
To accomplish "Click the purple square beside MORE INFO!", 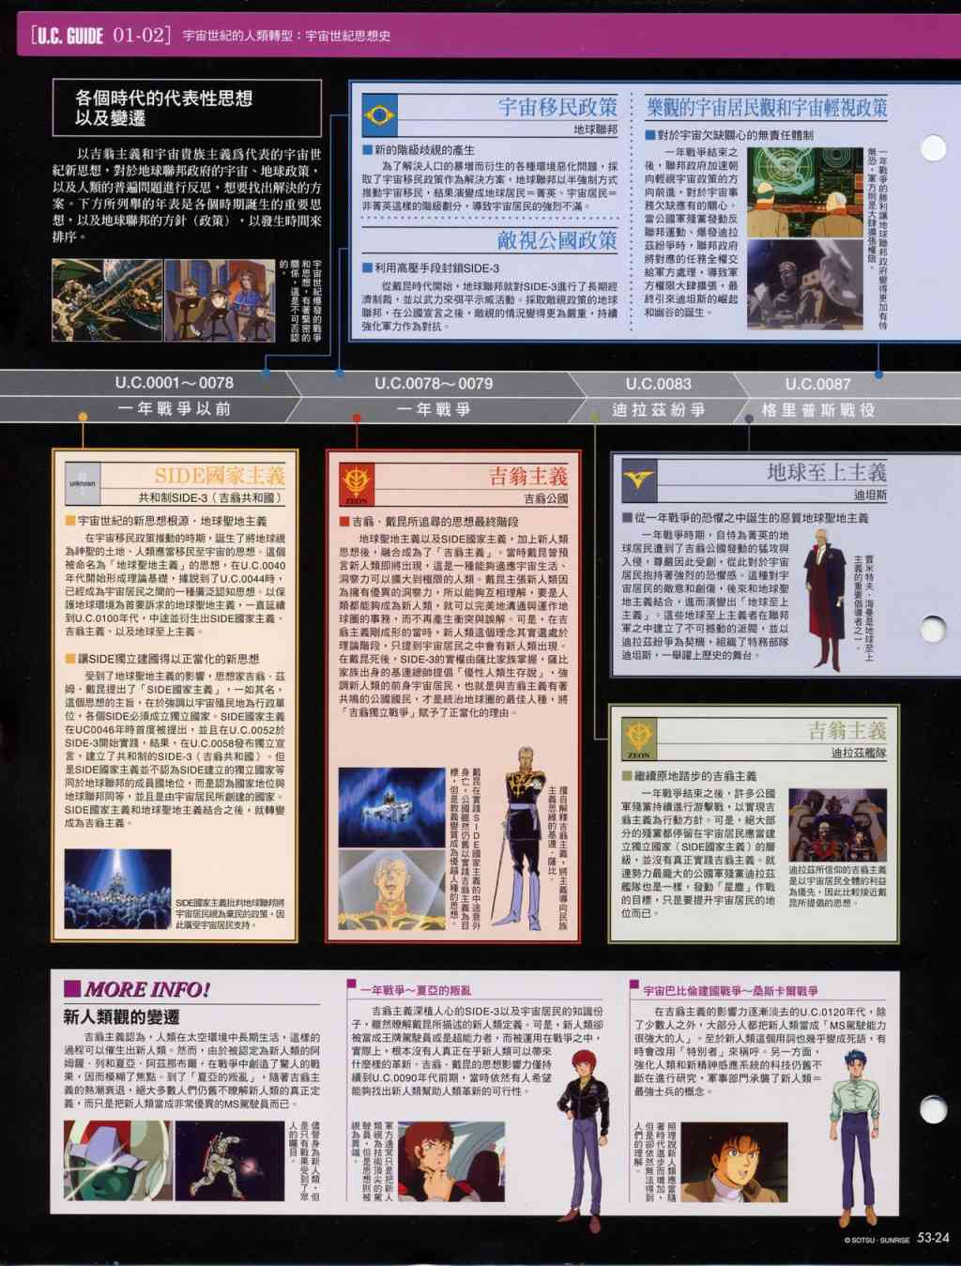I will (x=72, y=988).
